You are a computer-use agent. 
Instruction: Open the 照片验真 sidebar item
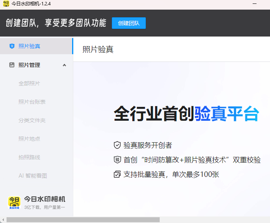(x=37, y=46)
